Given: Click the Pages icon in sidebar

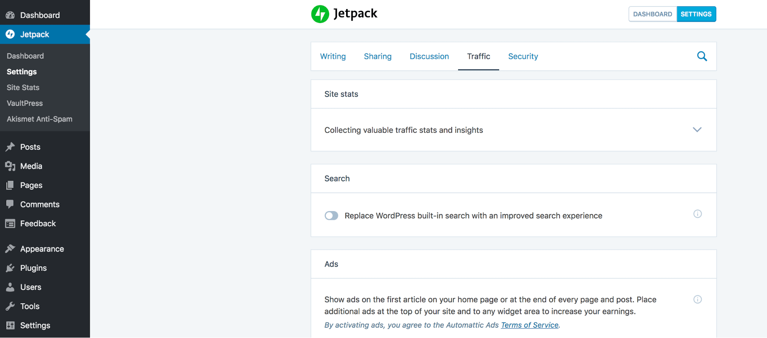Looking at the screenshot, I should (x=10, y=185).
